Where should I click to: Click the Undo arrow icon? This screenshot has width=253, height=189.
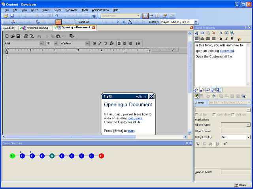tap(56, 16)
